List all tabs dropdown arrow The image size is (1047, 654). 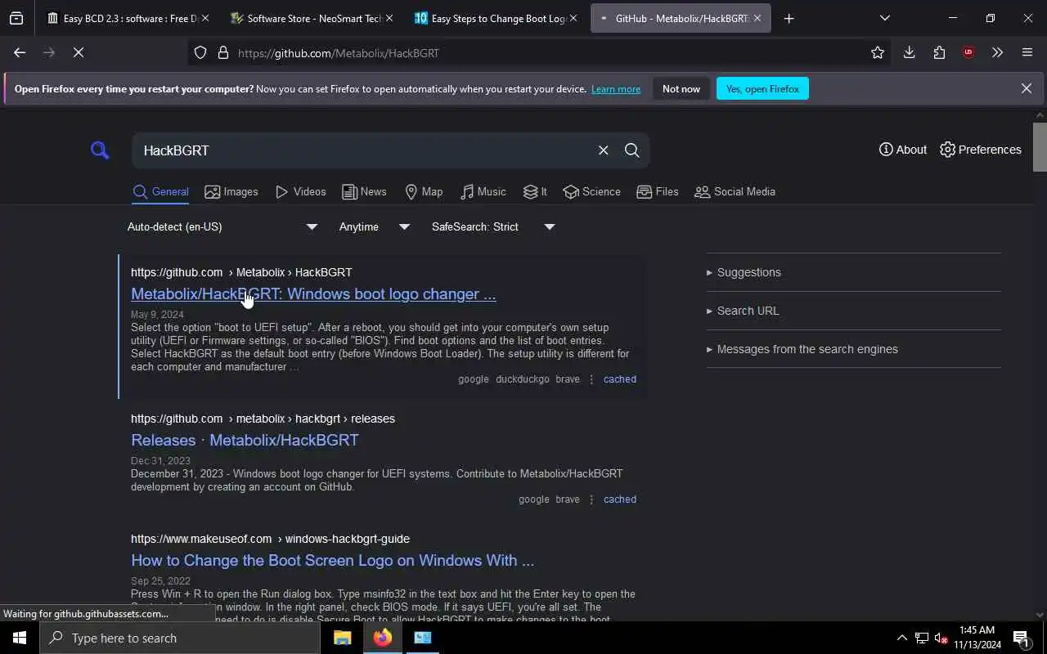(x=884, y=18)
